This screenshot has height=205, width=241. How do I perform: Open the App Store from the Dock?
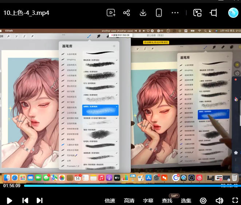pos(148,178)
